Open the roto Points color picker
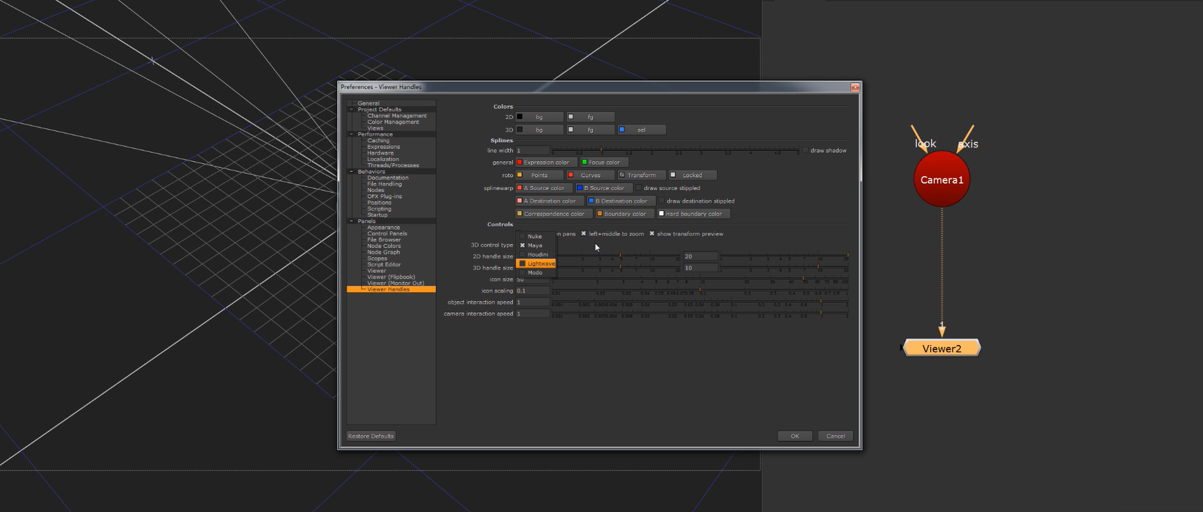 [x=539, y=175]
